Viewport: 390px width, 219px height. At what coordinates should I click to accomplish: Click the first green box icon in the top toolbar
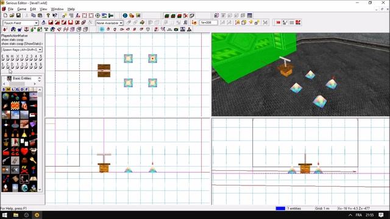click(166, 16)
